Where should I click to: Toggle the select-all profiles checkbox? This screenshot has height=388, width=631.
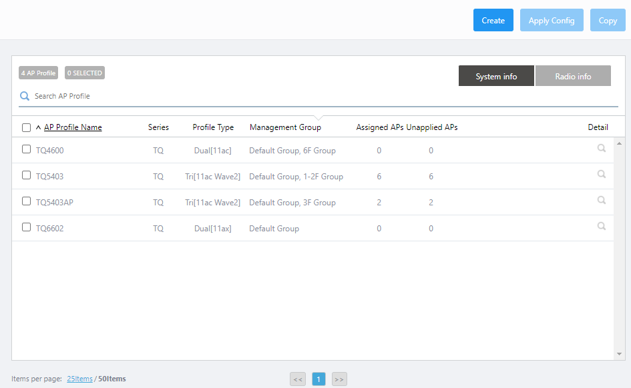27,127
